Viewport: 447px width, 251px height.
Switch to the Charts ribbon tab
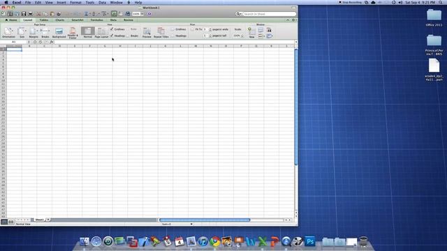click(60, 20)
